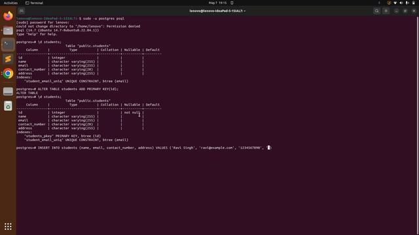
Task: Click 'Type "help" for help.' line
Action: (x=37, y=34)
